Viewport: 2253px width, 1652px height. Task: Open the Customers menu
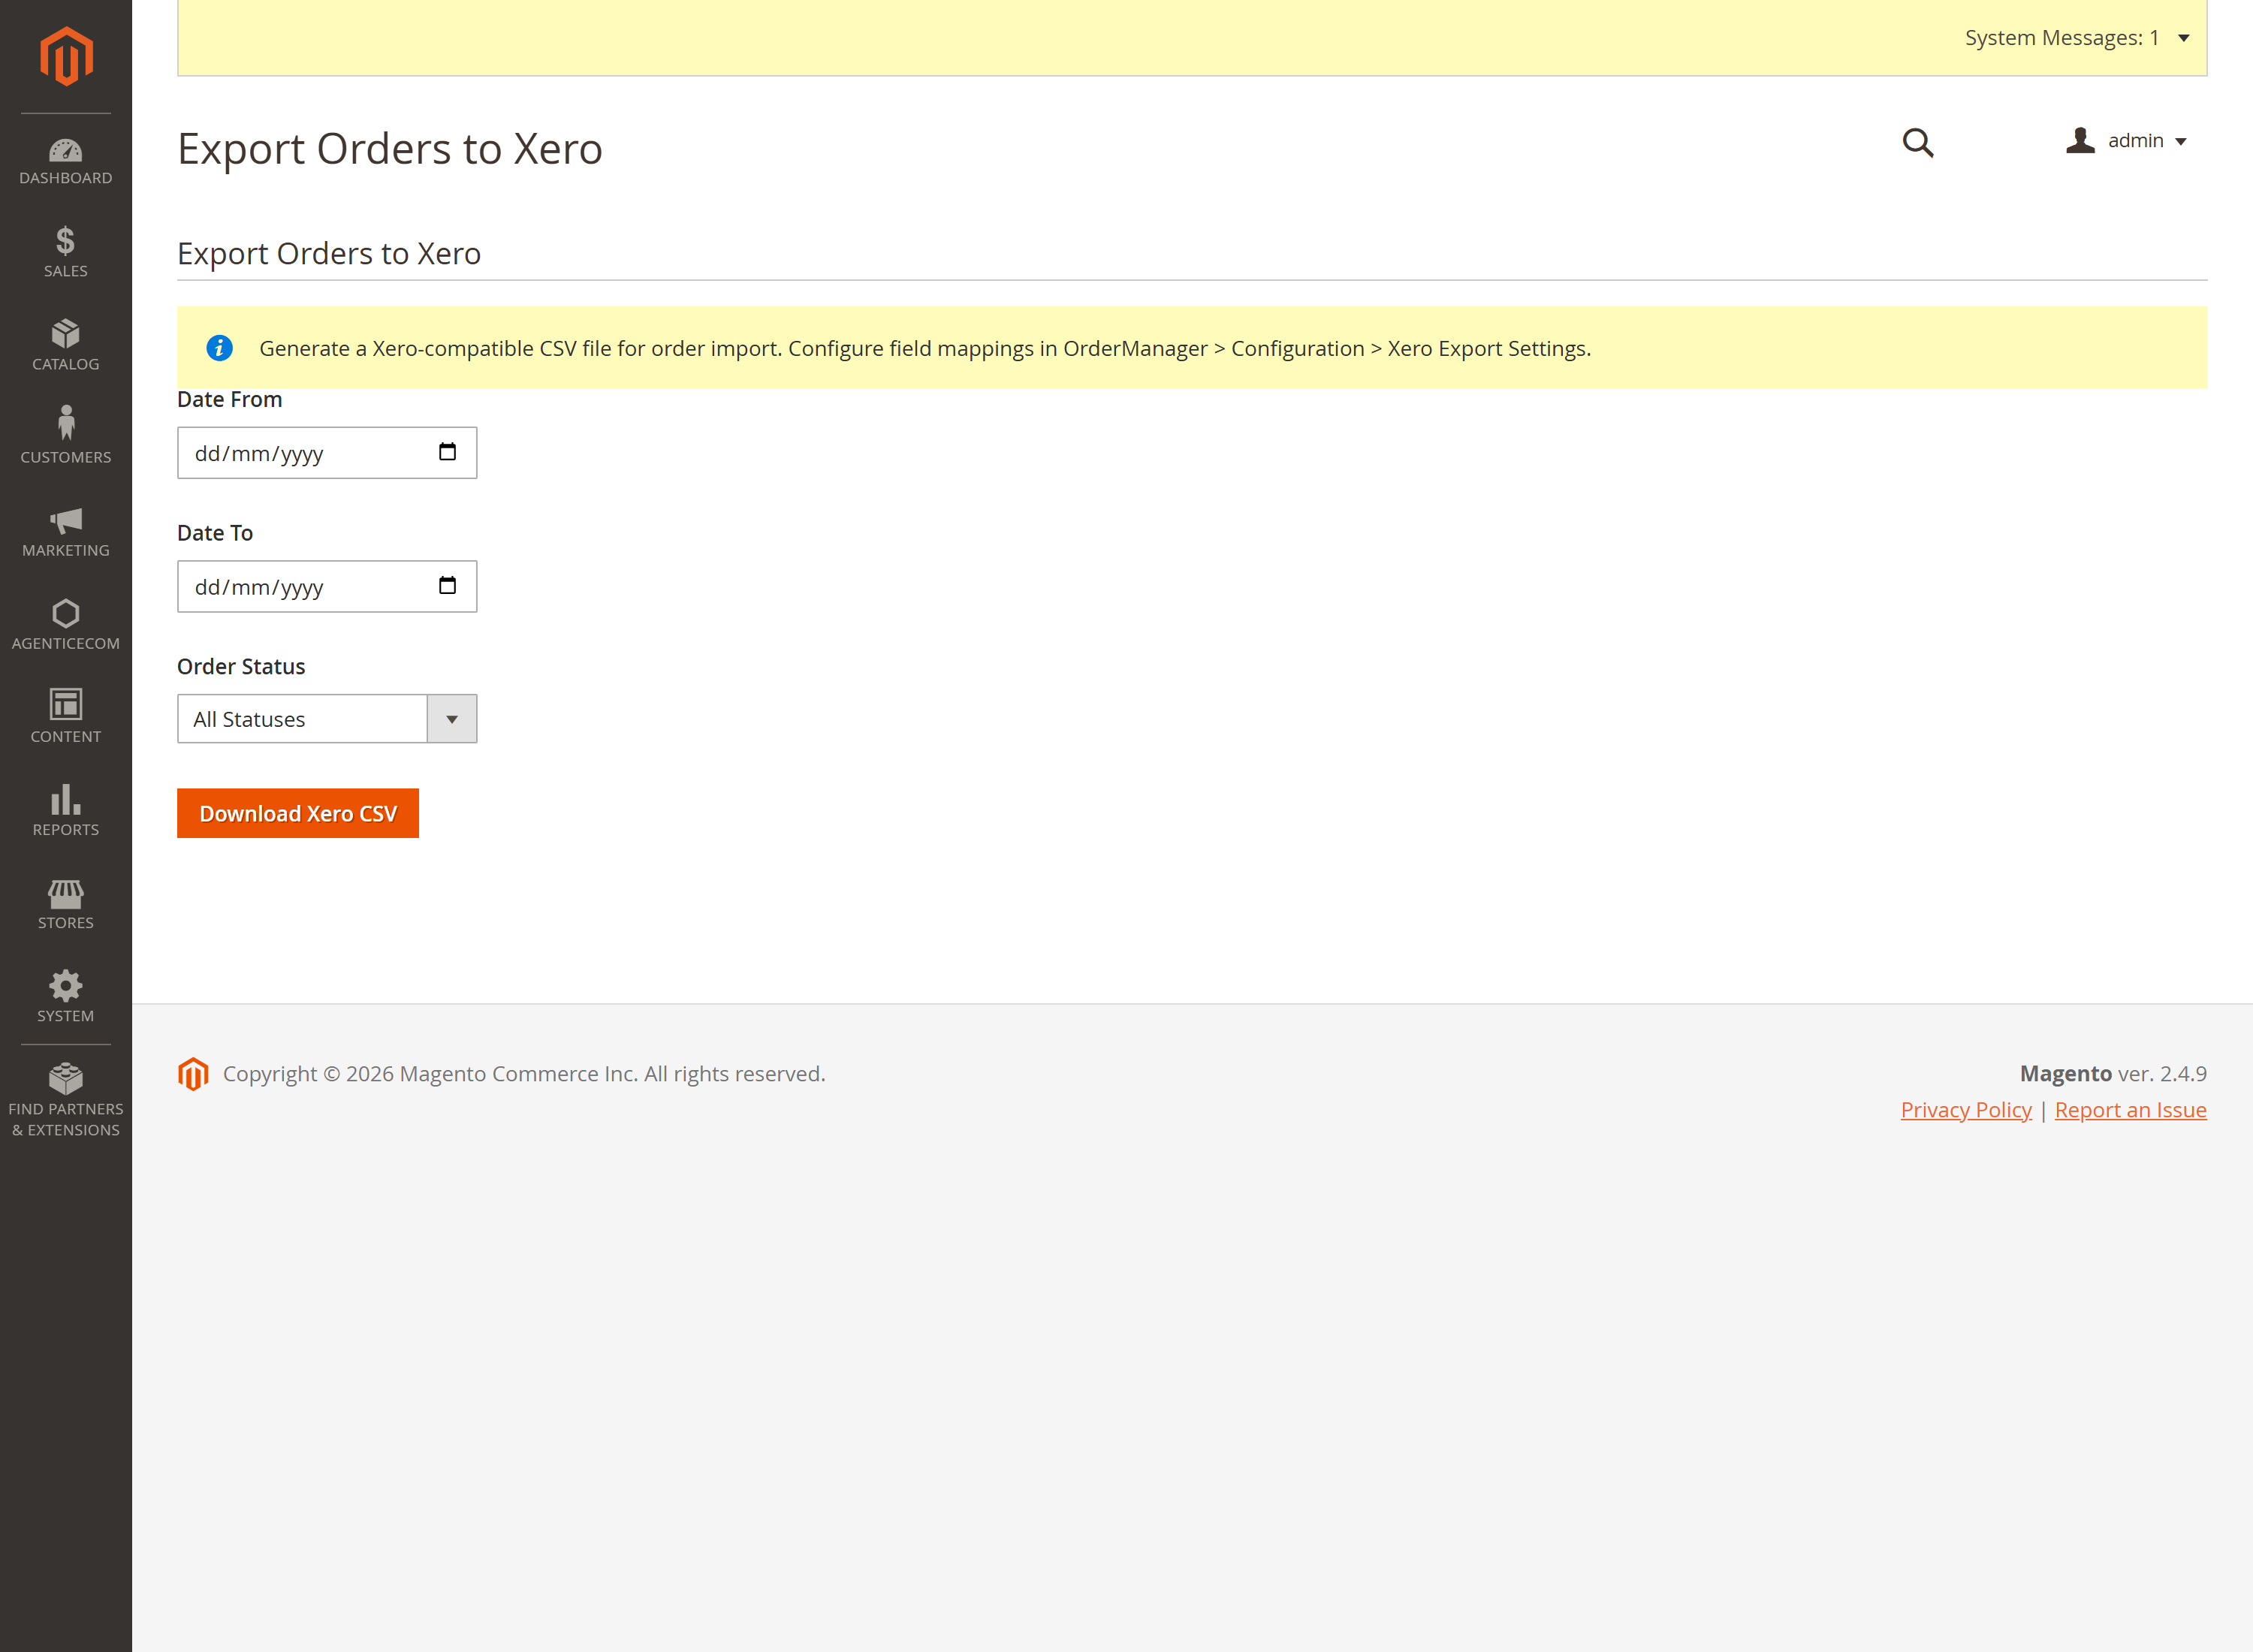(x=66, y=438)
